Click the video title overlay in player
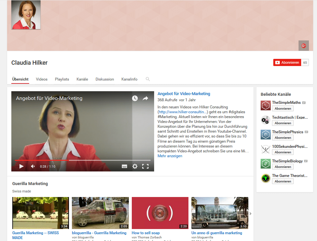 click(x=49, y=98)
